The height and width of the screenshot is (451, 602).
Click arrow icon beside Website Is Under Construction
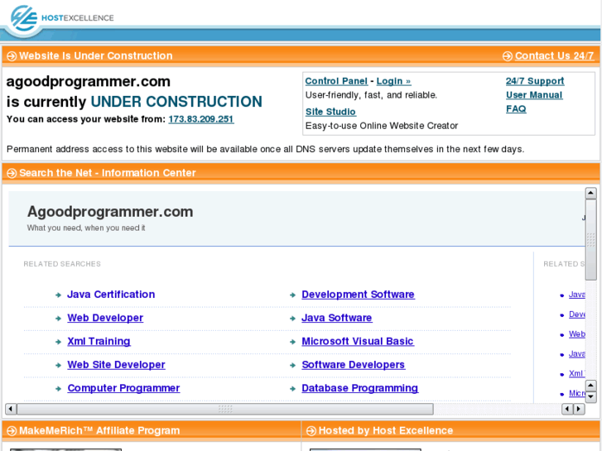click(x=12, y=56)
